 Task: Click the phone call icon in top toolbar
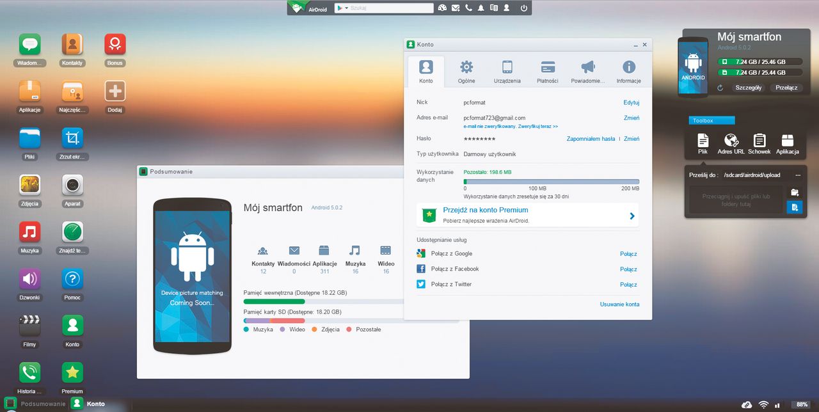(x=468, y=8)
